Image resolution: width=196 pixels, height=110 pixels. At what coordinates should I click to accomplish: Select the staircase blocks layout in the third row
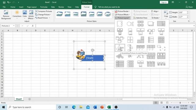click(x=141, y=40)
